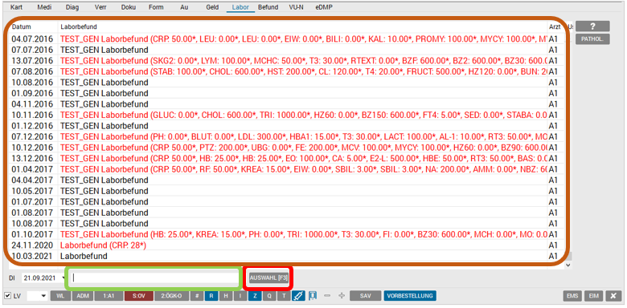
Task: Click the plus icon before SAV
Action: coord(341,296)
